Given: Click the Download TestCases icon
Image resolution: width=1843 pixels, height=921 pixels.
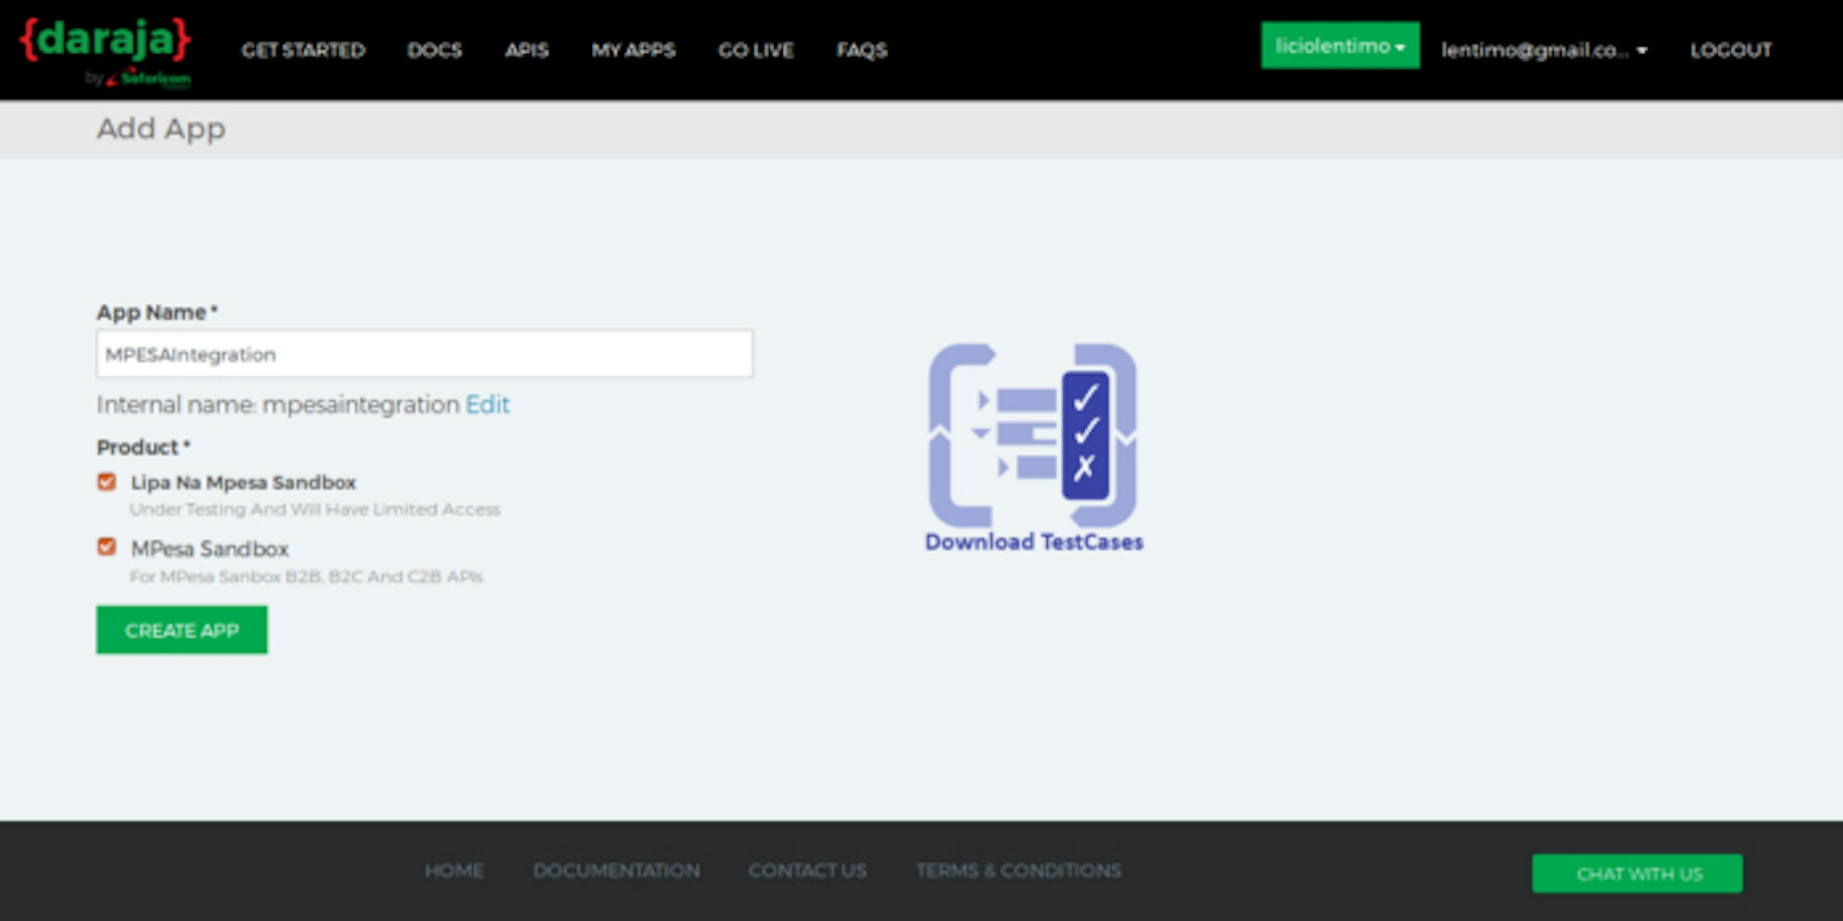Looking at the screenshot, I should (x=1032, y=435).
